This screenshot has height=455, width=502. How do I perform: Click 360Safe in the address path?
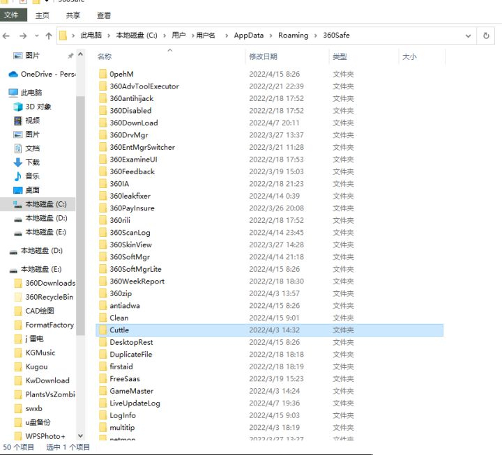[x=336, y=36]
